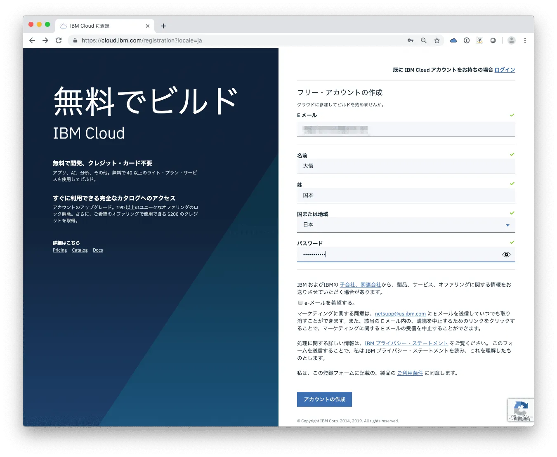Image resolution: width=557 pixels, height=457 pixels.
Task: Open the Catalog link
Action: 80,250
